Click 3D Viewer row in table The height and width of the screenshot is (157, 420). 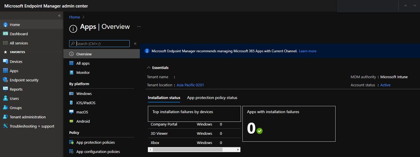click(x=194, y=133)
